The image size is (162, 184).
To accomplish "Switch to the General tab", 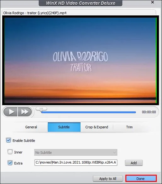I will click(31, 127).
